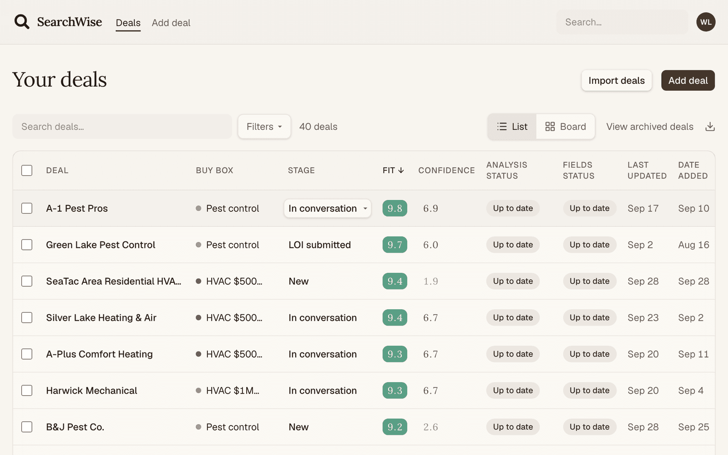The image size is (728, 455).
Task: Open View archived deals link
Action: pyautogui.click(x=650, y=127)
